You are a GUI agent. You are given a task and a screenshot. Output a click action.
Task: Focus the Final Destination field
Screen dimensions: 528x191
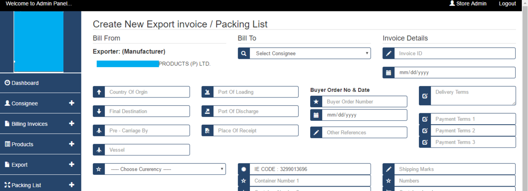click(147, 112)
